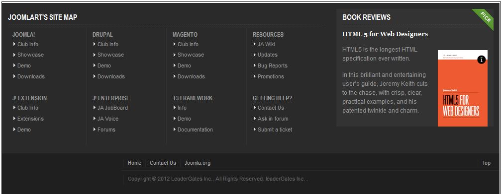Click the GETTING HELP? heading

272,98
